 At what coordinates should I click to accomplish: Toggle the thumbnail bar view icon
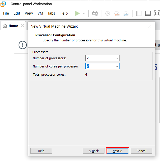pos(148,14)
